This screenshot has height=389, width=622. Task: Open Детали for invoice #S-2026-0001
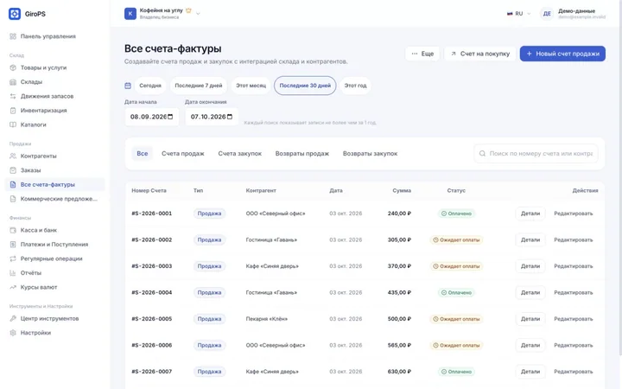530,214
